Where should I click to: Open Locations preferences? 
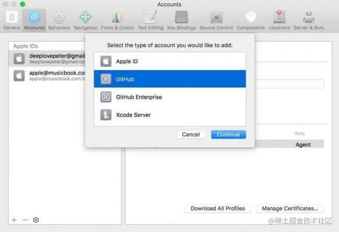click(x=279, y=21)
